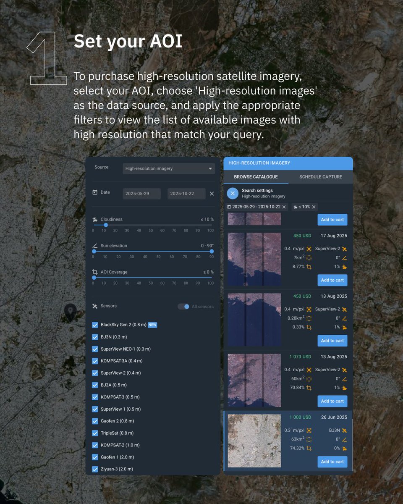Open the 17 Aug 2025 image thumbnail
Image resolution: width=403 pixels, height=504 pixels.
click(254, 259)
